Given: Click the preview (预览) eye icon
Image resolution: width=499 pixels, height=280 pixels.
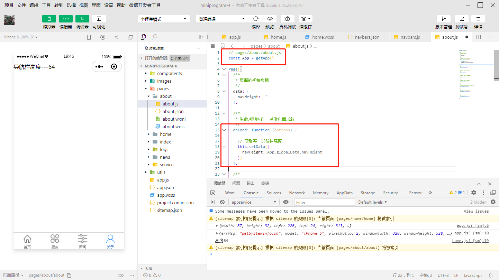Looking at the screenshot, I should [270, 19].
